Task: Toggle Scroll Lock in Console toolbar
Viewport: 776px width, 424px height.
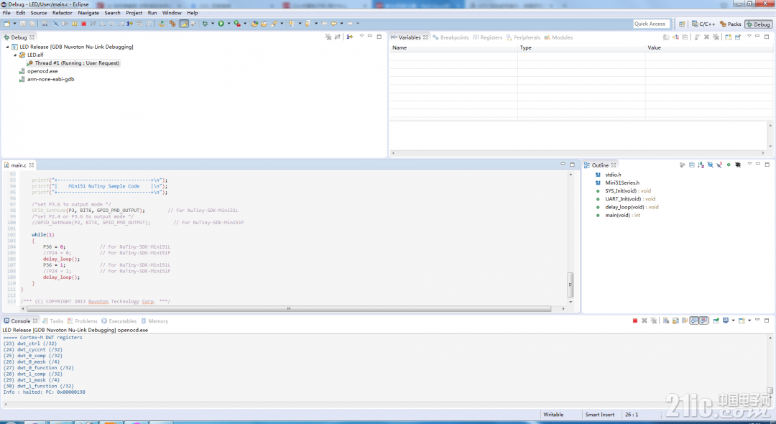Action: click(x=675, y=321)
